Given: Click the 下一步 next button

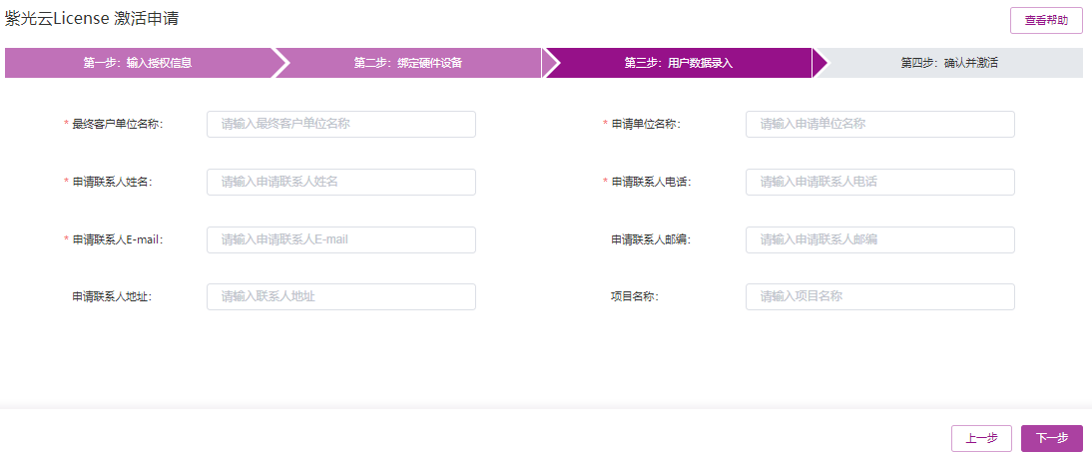Looking at the screenshot, I should [1052, 438].
